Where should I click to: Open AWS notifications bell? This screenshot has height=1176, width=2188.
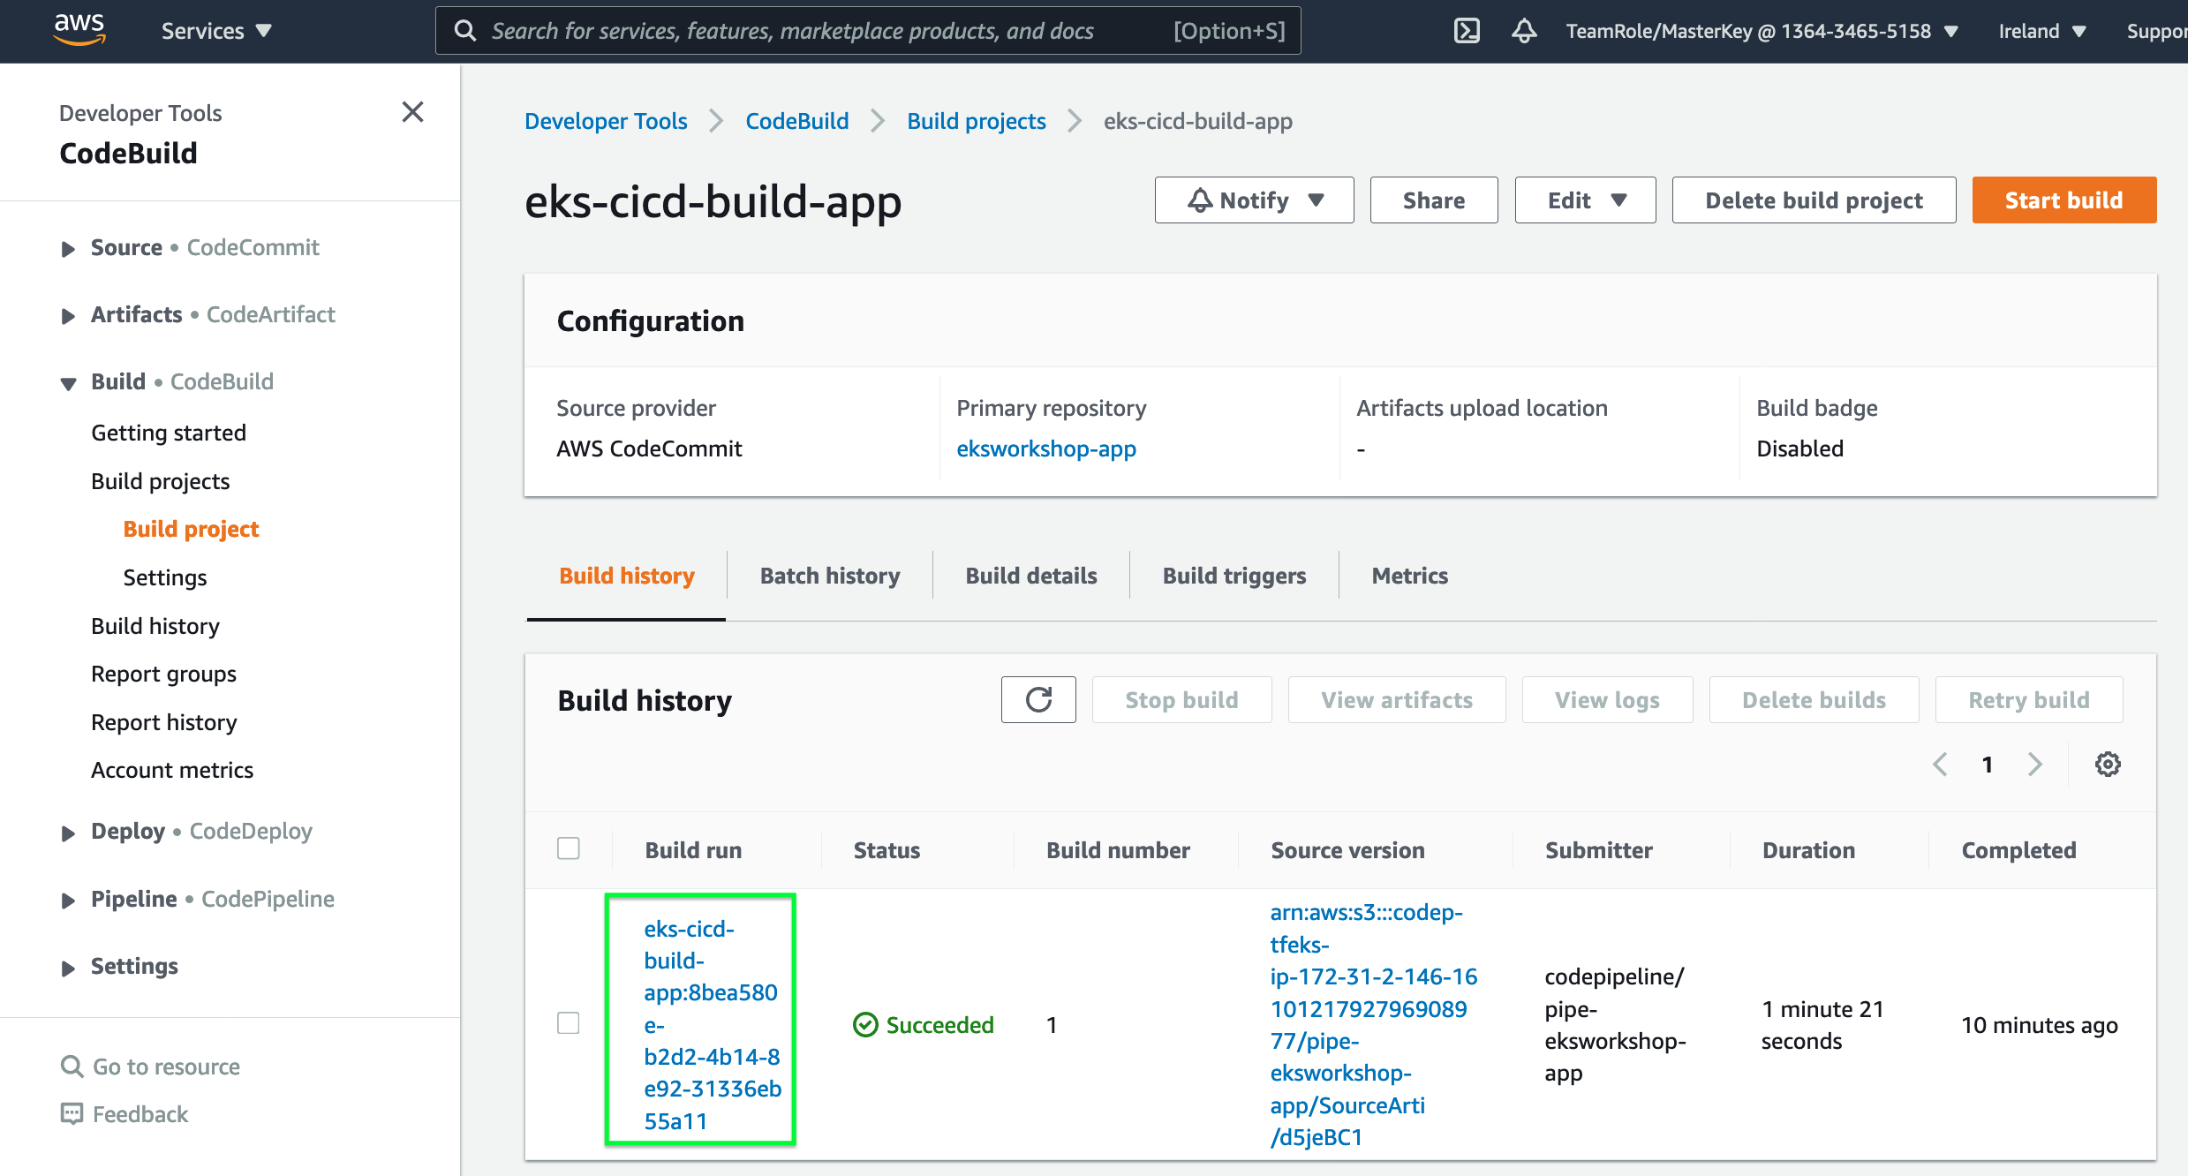[1524, 30]
